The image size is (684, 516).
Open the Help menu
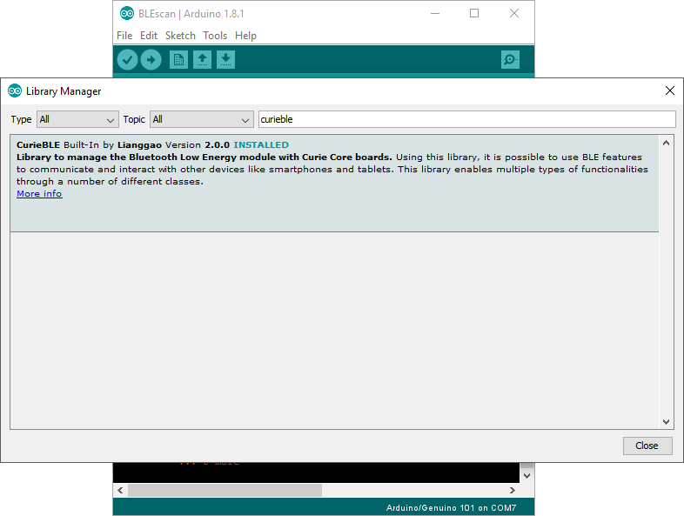point(245,36)
